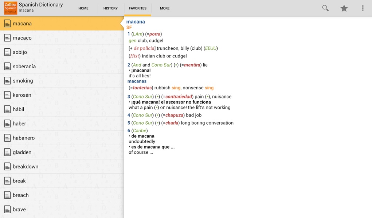Open the 'tonterías' cross-reference
The width and height of the screenshot is (372, 218).
pos(142,88)
